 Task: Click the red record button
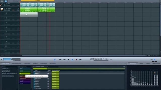(76, 59)
